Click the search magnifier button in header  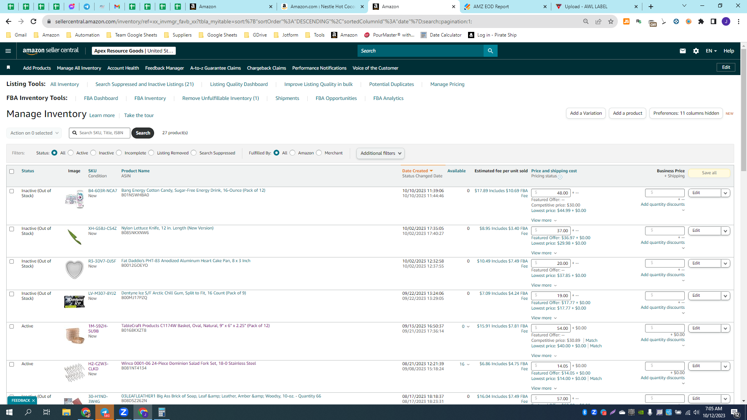[490, 51]
